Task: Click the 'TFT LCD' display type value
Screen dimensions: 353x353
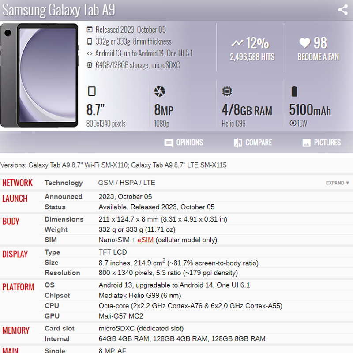Action: [113, 252]
